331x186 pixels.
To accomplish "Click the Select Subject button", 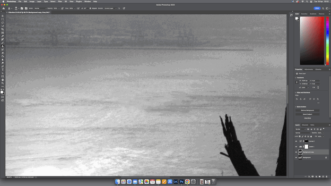I will tap(307, 114).
